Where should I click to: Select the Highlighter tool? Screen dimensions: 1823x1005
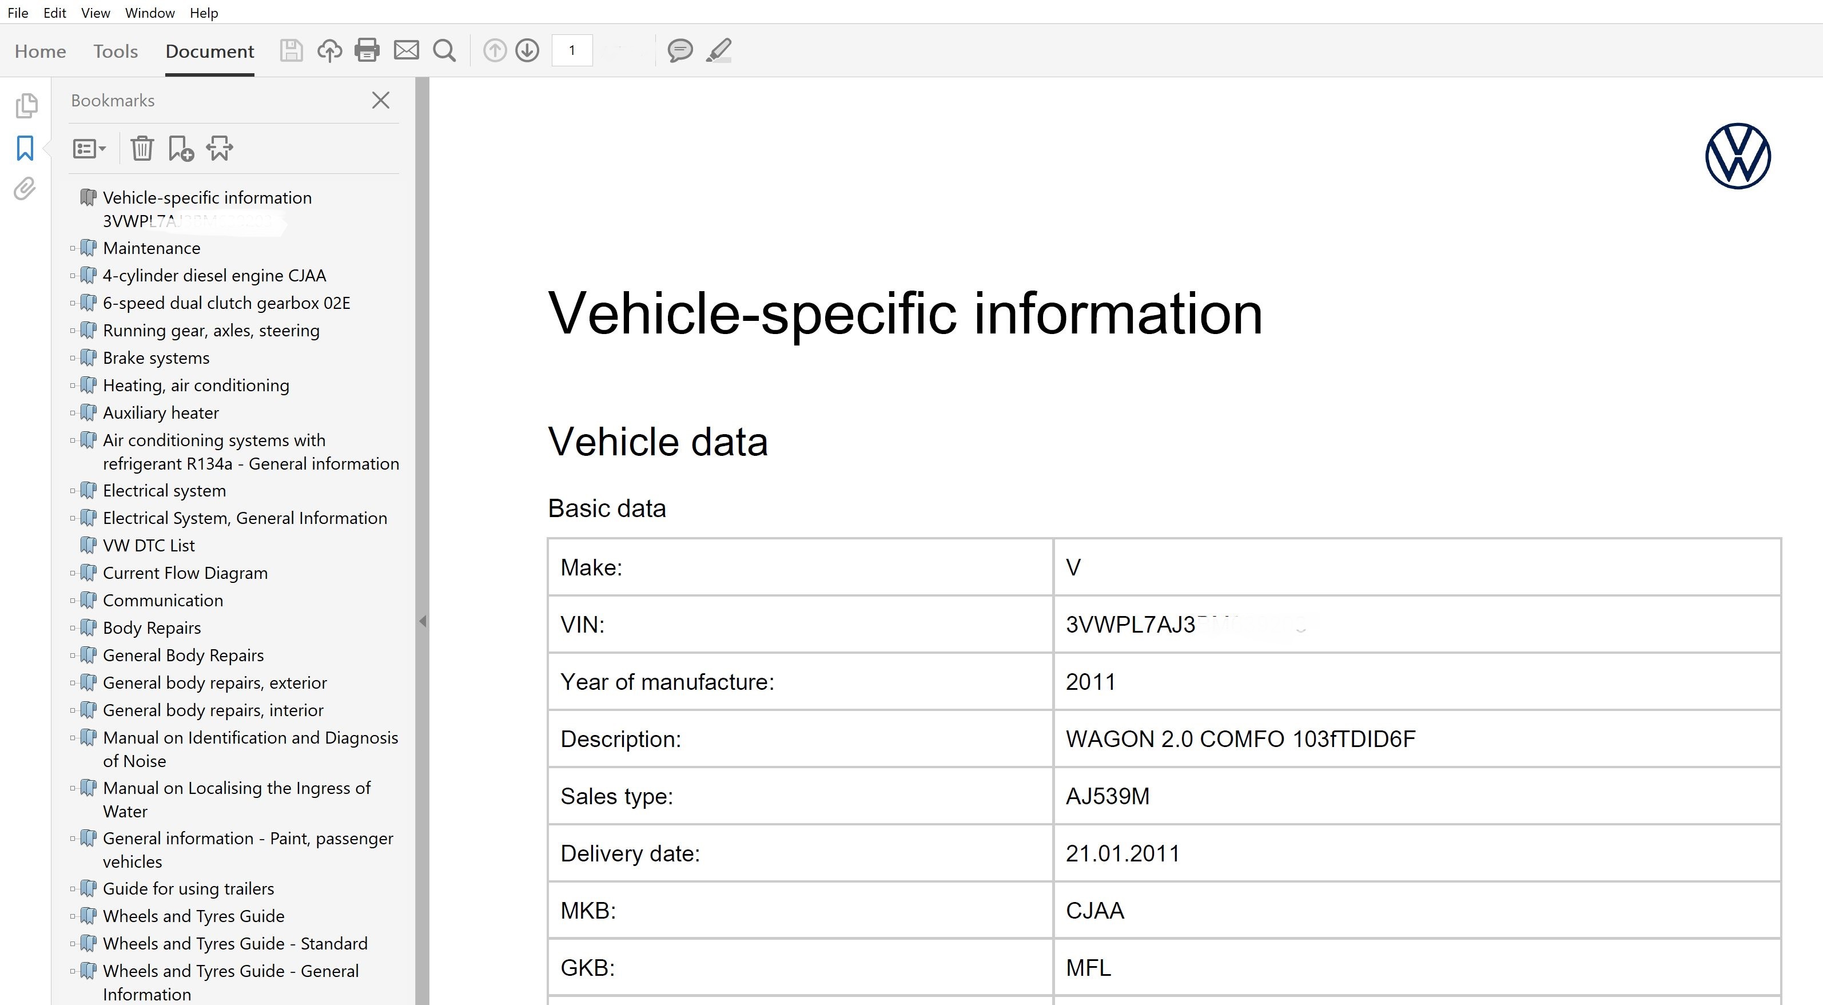click(x=718, y=50)
